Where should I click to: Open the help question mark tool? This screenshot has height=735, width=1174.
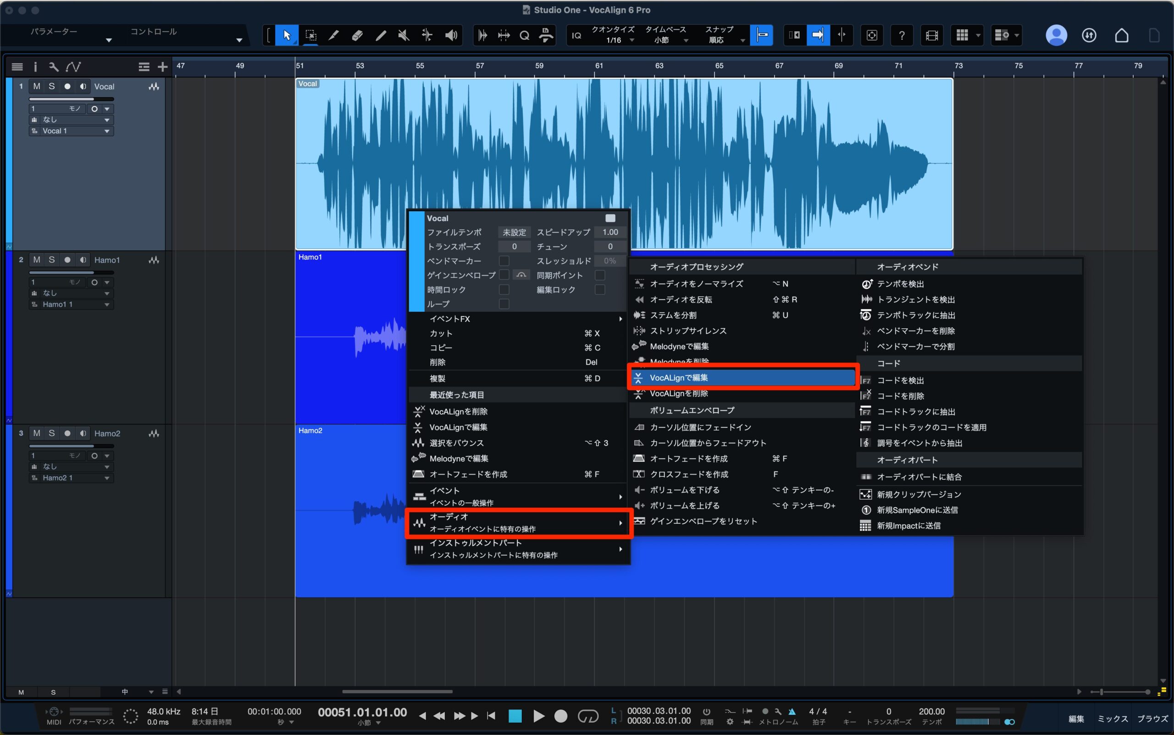point(902,35)
